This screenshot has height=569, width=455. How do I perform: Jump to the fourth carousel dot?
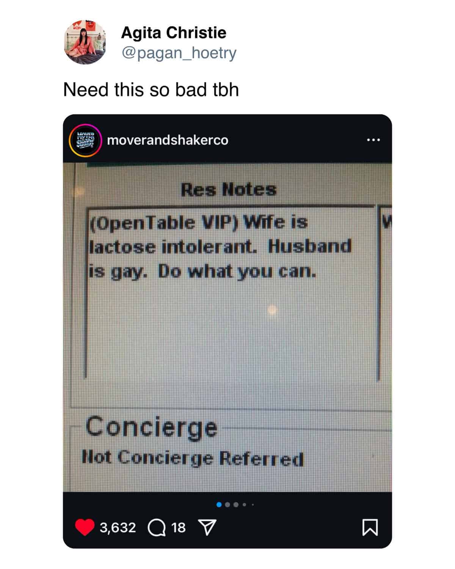245,505
